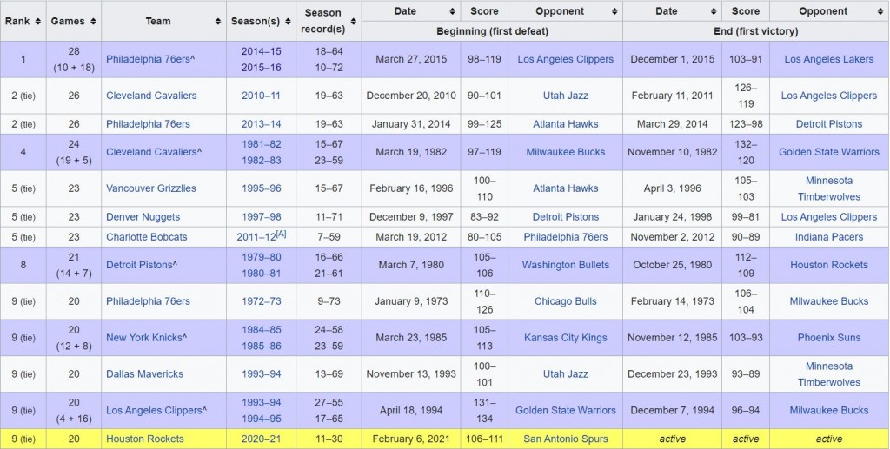Open the Charlotte Bobcats team link

(x=146, y=236)
